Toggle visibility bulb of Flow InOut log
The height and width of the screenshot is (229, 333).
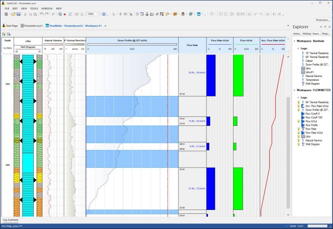click(298, 122)
